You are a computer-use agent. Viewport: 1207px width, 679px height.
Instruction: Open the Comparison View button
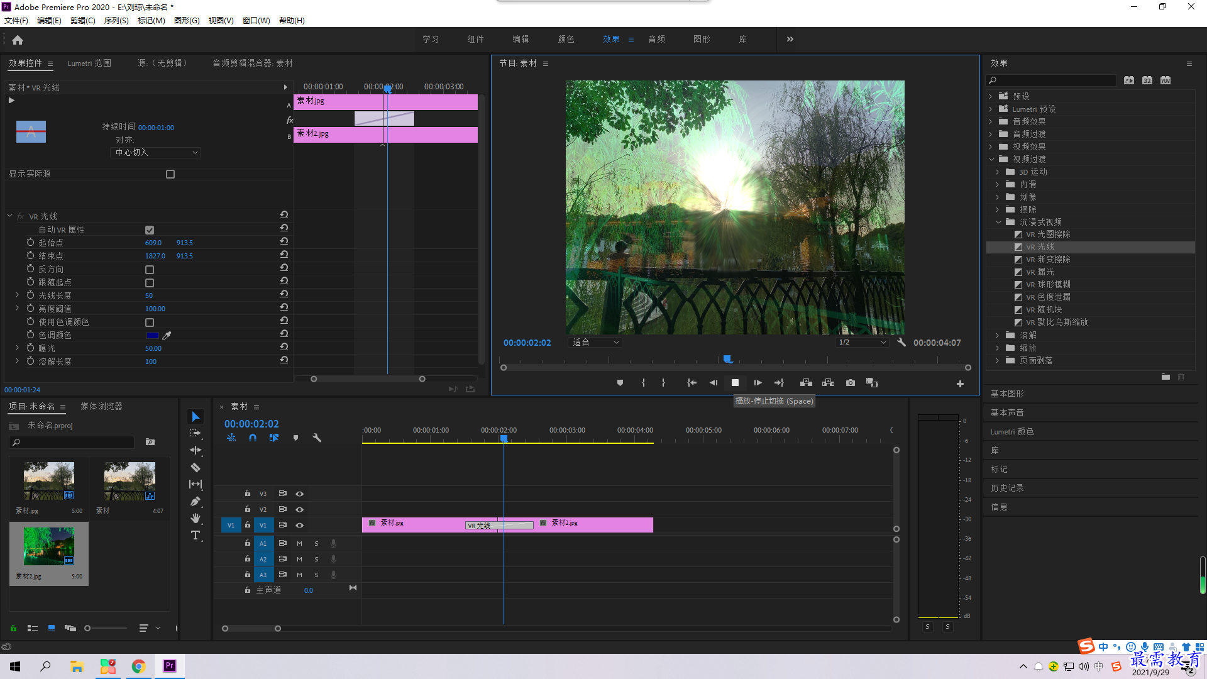point(872,383)
